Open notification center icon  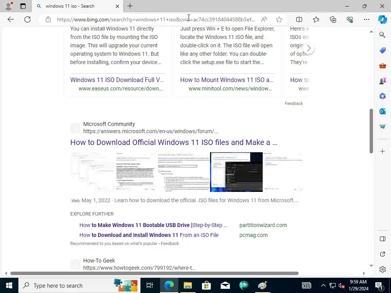[x=379, y=285]
